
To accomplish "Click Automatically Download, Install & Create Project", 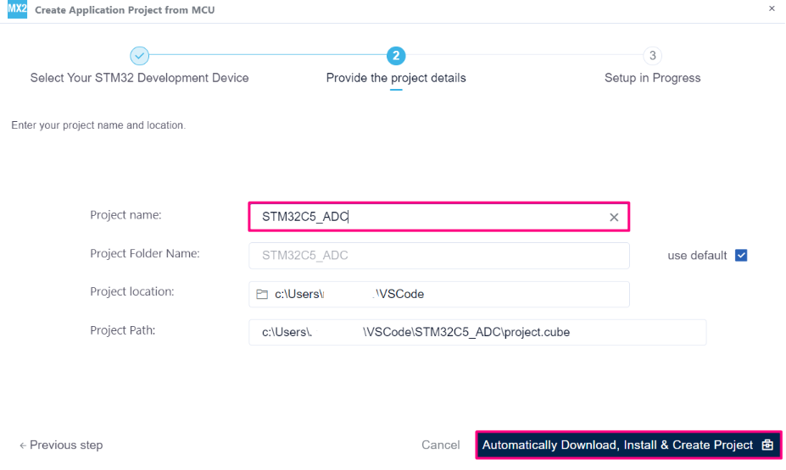I will pos(617,445).
